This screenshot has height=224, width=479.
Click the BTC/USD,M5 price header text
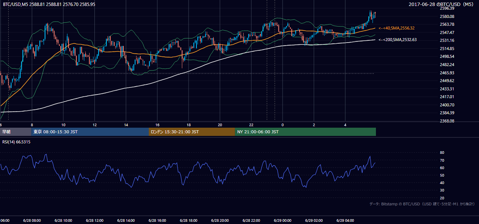pos(49,4)
